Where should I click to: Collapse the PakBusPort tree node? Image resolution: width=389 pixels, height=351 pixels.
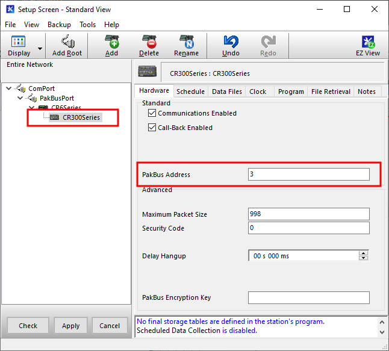tap(20, 98)
